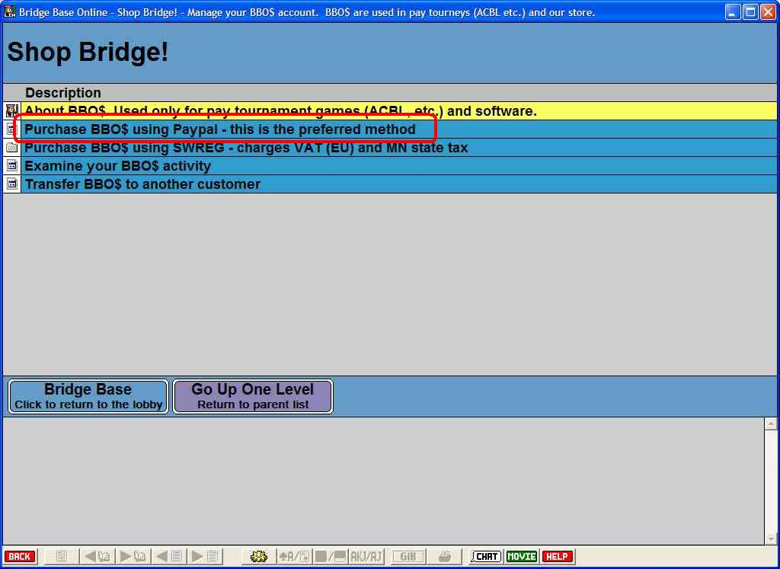Viewport: 780px width, 569px height.
Task: Select Purchase BBO$ using SWREG
Action: [398, 148]
